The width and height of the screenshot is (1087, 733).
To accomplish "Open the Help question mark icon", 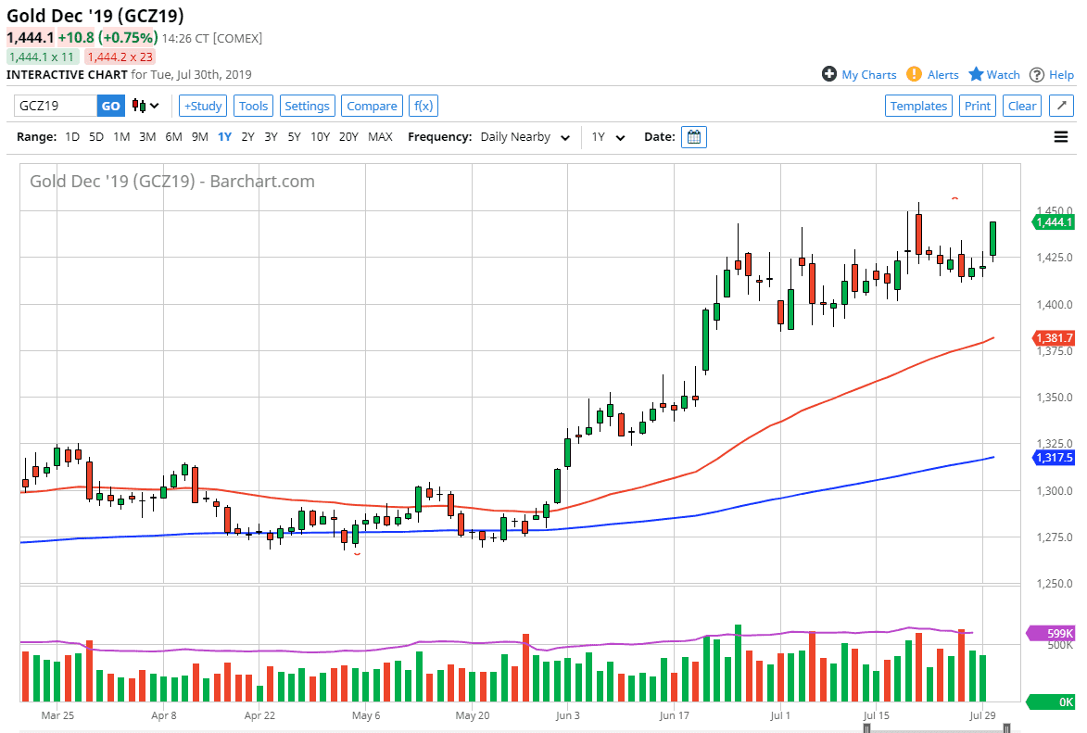I will click(x=1037, y=74).
